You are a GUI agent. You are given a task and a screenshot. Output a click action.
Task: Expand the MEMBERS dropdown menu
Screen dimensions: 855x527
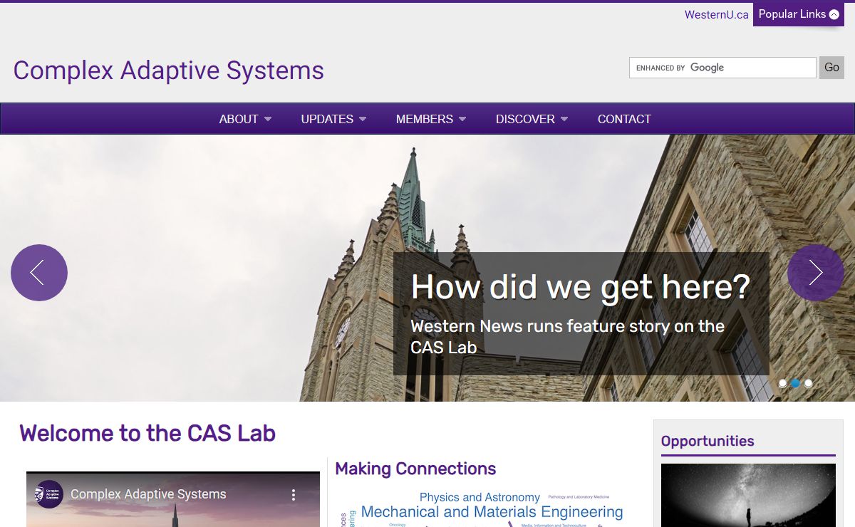coord(430,119)
